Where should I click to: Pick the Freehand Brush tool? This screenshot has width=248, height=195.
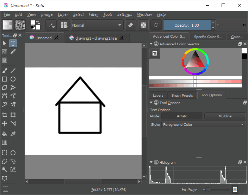(x=5, y=71)
